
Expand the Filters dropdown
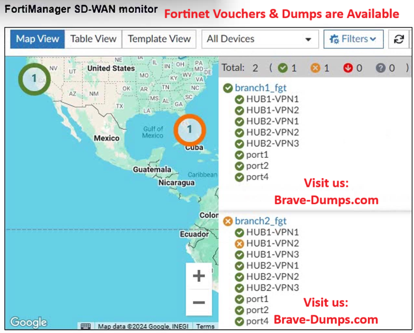(353, 39)
